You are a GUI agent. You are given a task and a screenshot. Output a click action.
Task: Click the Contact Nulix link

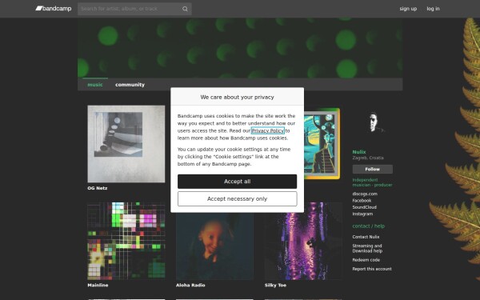[366, 237]
